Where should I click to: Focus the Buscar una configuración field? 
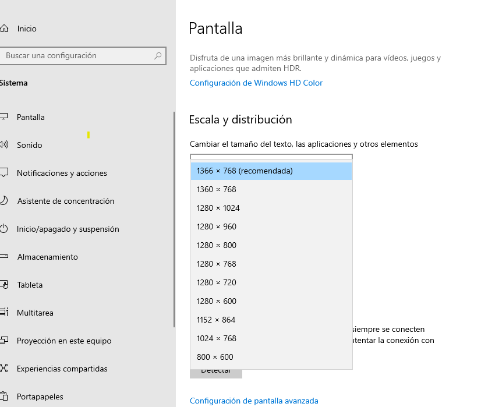83,56
